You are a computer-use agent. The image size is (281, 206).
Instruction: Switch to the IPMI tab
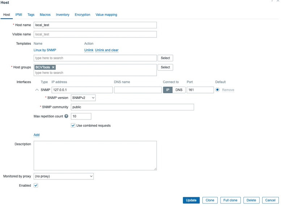pyautogui.click(x=18, y=15)
